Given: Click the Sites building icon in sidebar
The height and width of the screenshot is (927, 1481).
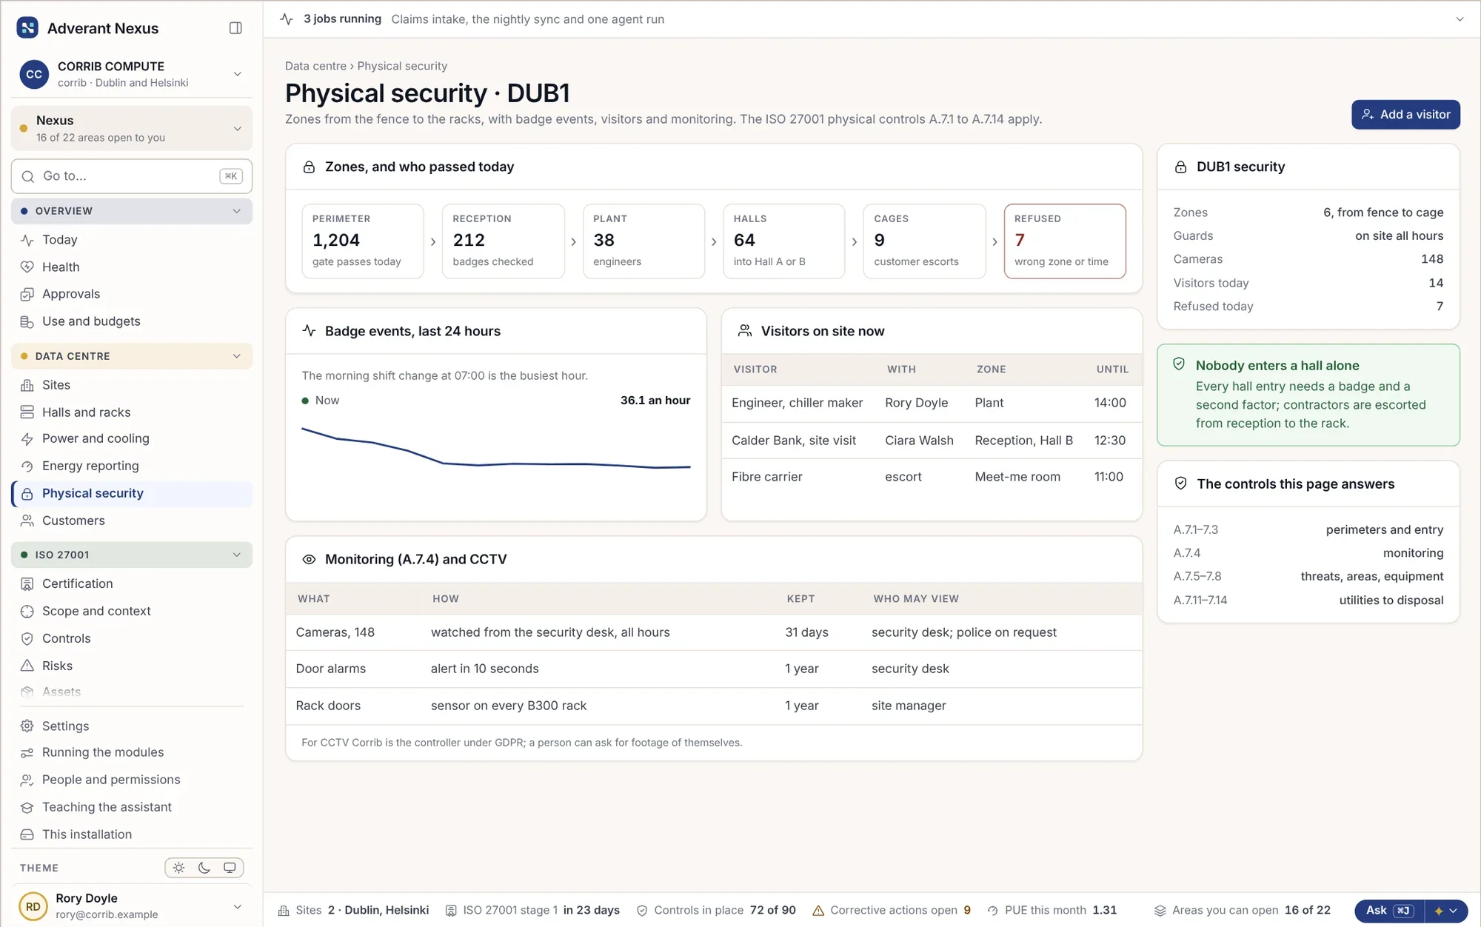Looking at the screenshot, I should click(x=27, y=385).
